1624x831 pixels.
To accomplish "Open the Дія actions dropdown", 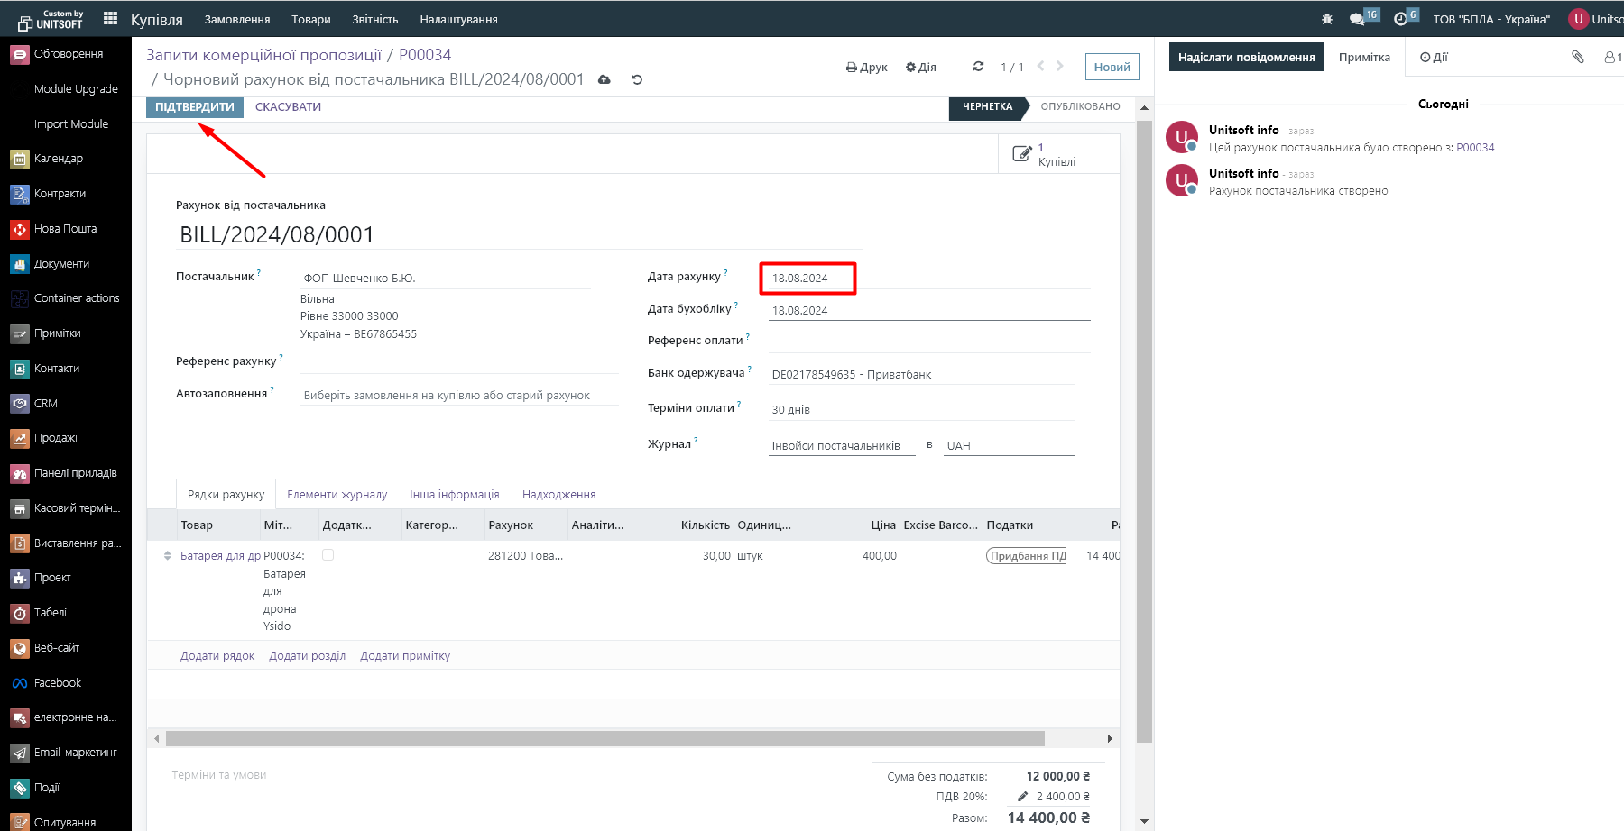I will point(921,68).
